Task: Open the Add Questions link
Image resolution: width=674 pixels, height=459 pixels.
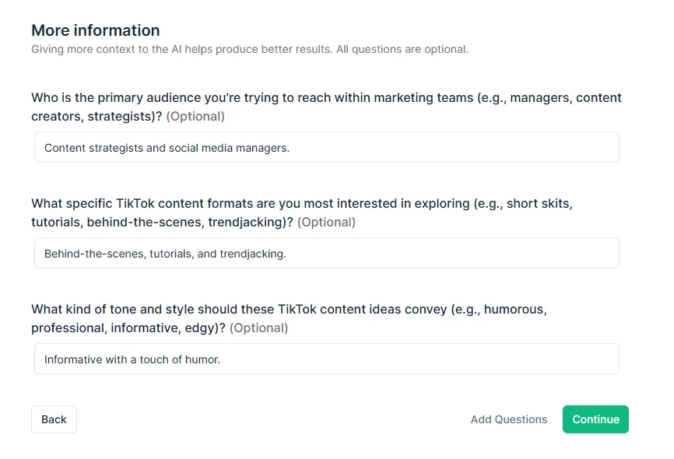Action: (x=509, y=419)
